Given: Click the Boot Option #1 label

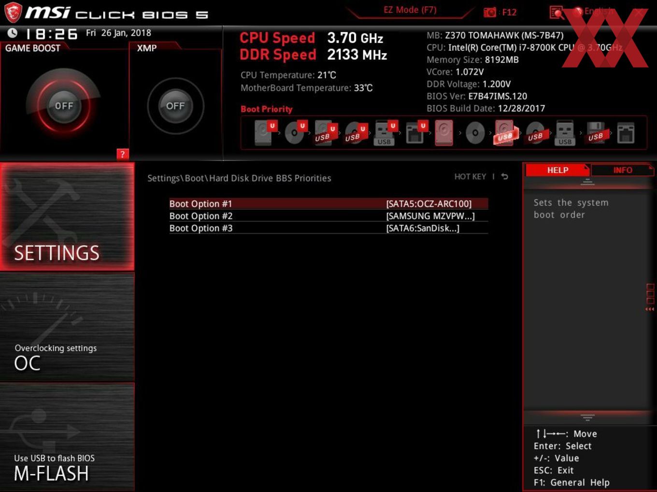Looking at the screenshot, I should tap(200, 204).
